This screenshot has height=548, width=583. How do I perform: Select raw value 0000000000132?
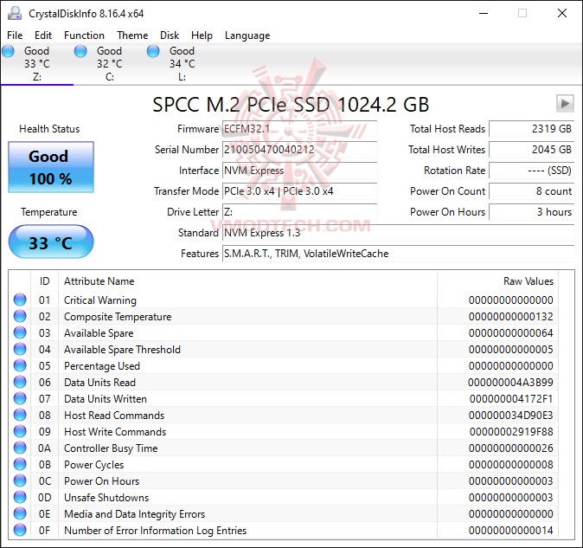(511, 317)
